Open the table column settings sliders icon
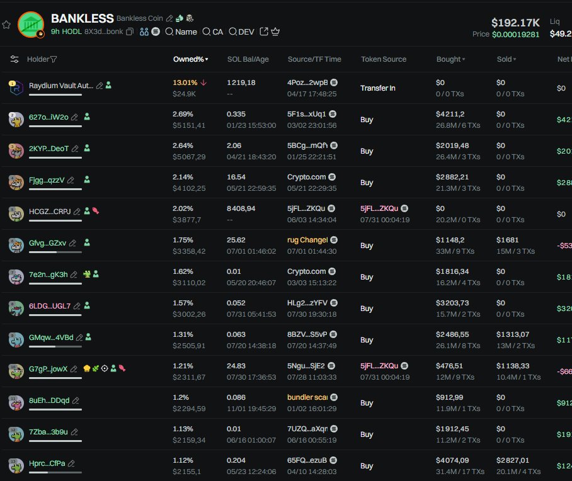572x481 pixels. (x=14, y=59)
